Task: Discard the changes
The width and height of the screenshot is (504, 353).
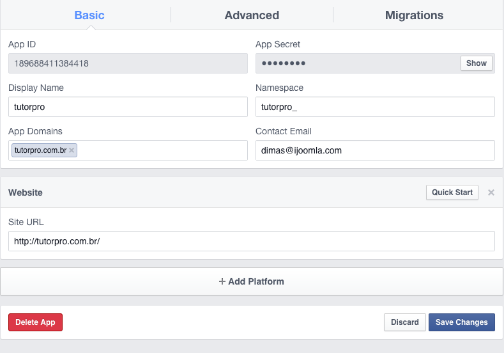Action: (405, 322)
